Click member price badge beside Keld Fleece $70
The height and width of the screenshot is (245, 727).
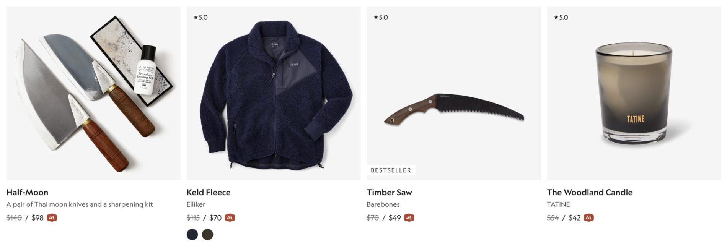(230, 218)
